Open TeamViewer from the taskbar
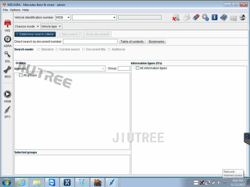Screen dimensions: 250x187 point(52,183)
